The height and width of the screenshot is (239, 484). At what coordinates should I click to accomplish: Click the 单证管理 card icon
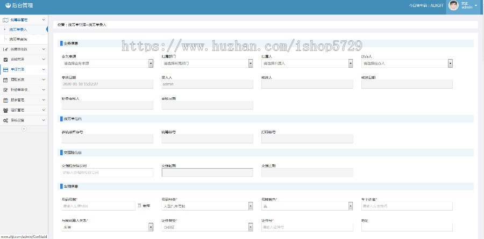coord(5,69)
